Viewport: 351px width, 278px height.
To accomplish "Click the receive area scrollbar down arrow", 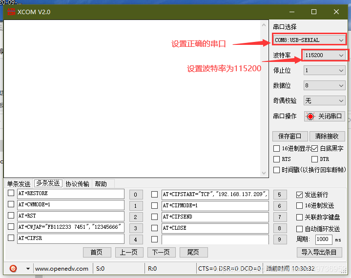I will [264, 173].
